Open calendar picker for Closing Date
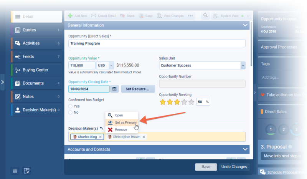The image size is (307, 179). point(114,89)
